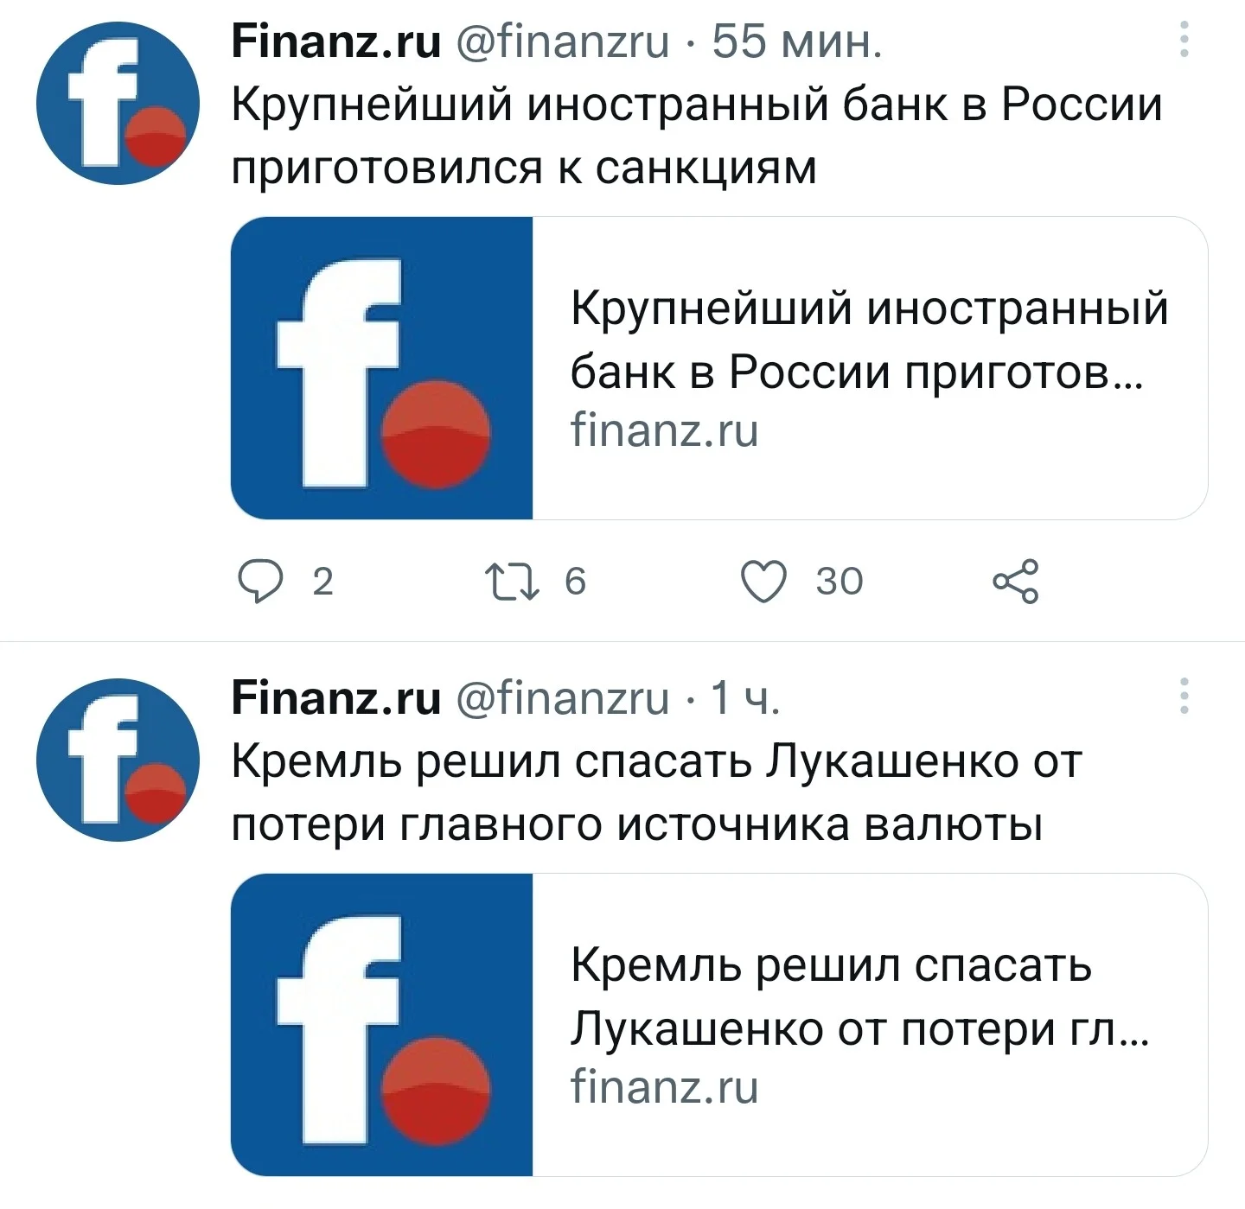Open Finanz.ru name on second tweet
Image resolution: width=1245 pixels, height=1209 pixels.
point(336,697)
